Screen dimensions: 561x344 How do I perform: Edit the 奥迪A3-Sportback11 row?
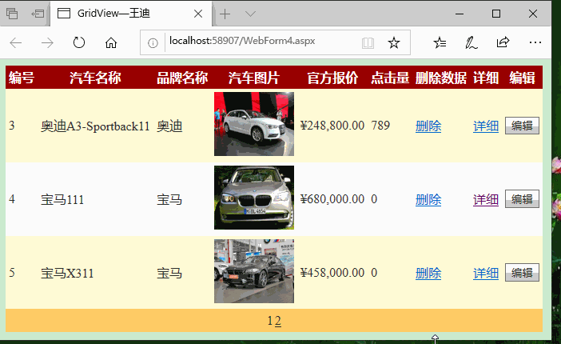point(522,126)
